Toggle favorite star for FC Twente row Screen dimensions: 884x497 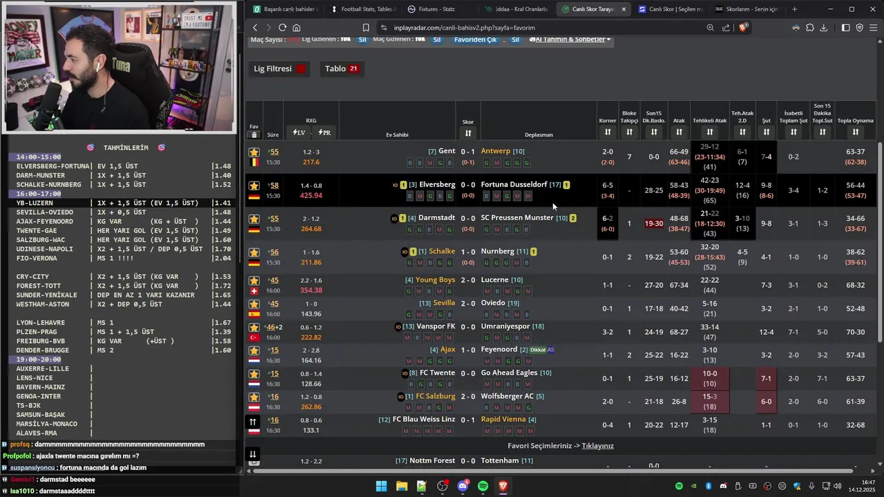[x=254, y=374]
